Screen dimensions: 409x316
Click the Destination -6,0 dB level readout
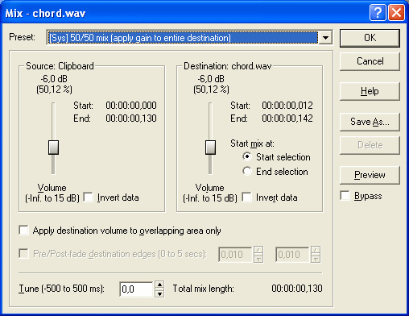(x=211, y=79)
